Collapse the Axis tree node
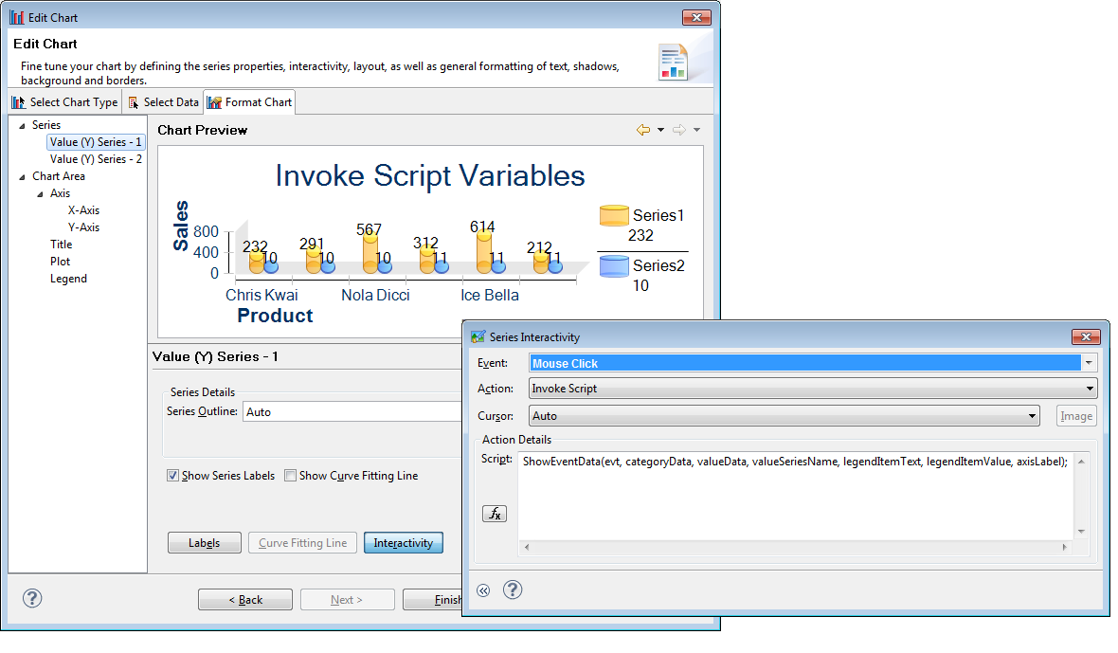1118x653 pixels. [x=40, y=194]
